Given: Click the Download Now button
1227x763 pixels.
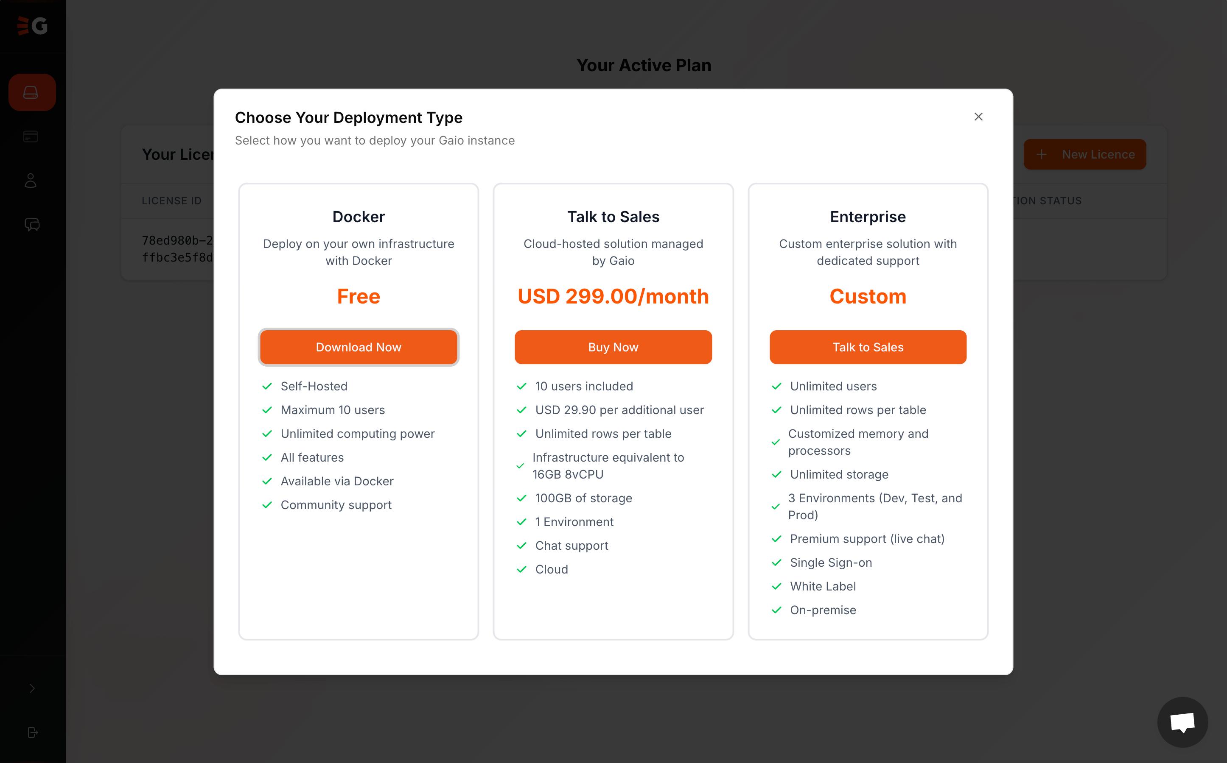Looking at the screenshot, I should pyautogui.click(x=359, y=347).
